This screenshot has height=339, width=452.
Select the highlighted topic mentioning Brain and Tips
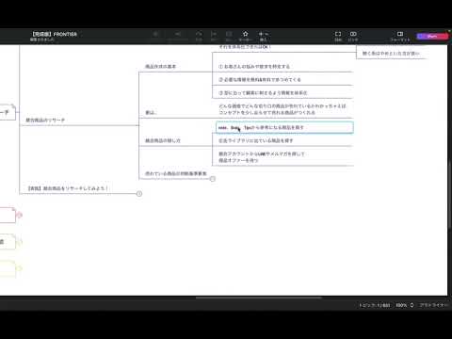point(284,127)
